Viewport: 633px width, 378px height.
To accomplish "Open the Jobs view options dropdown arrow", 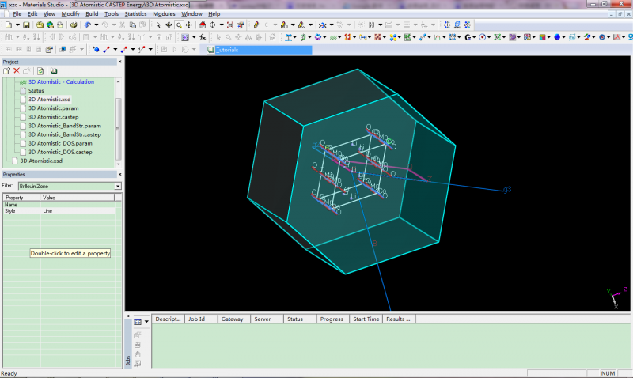I will (x=146, y=322).
